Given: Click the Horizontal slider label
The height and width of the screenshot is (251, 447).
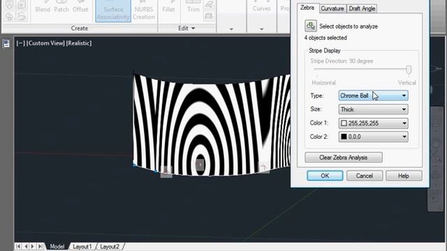Looking at the screenshot, I should pyautogui.click(x=323, y=82).
